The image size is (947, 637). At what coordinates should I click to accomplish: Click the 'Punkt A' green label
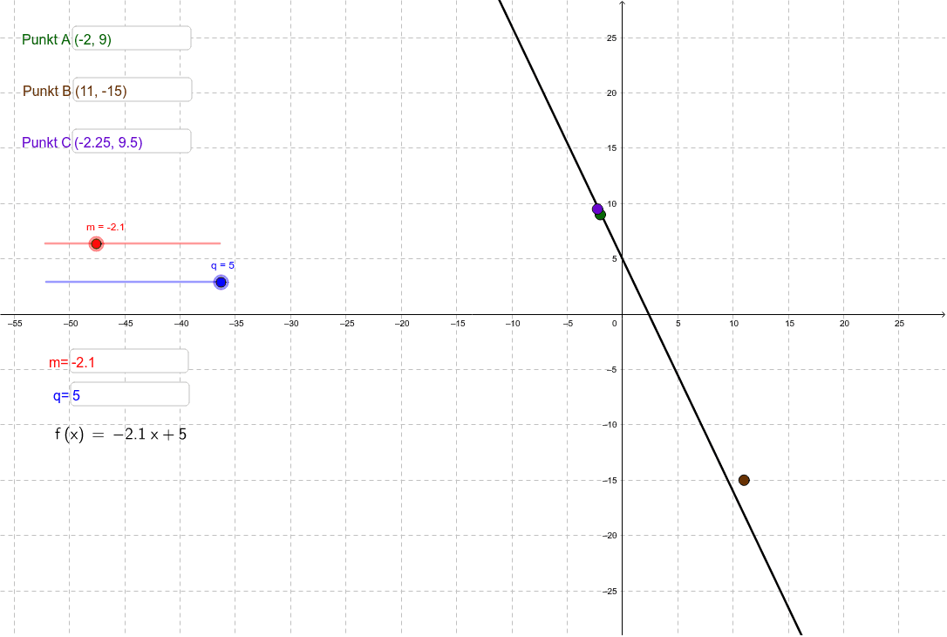tap(46, 39)
